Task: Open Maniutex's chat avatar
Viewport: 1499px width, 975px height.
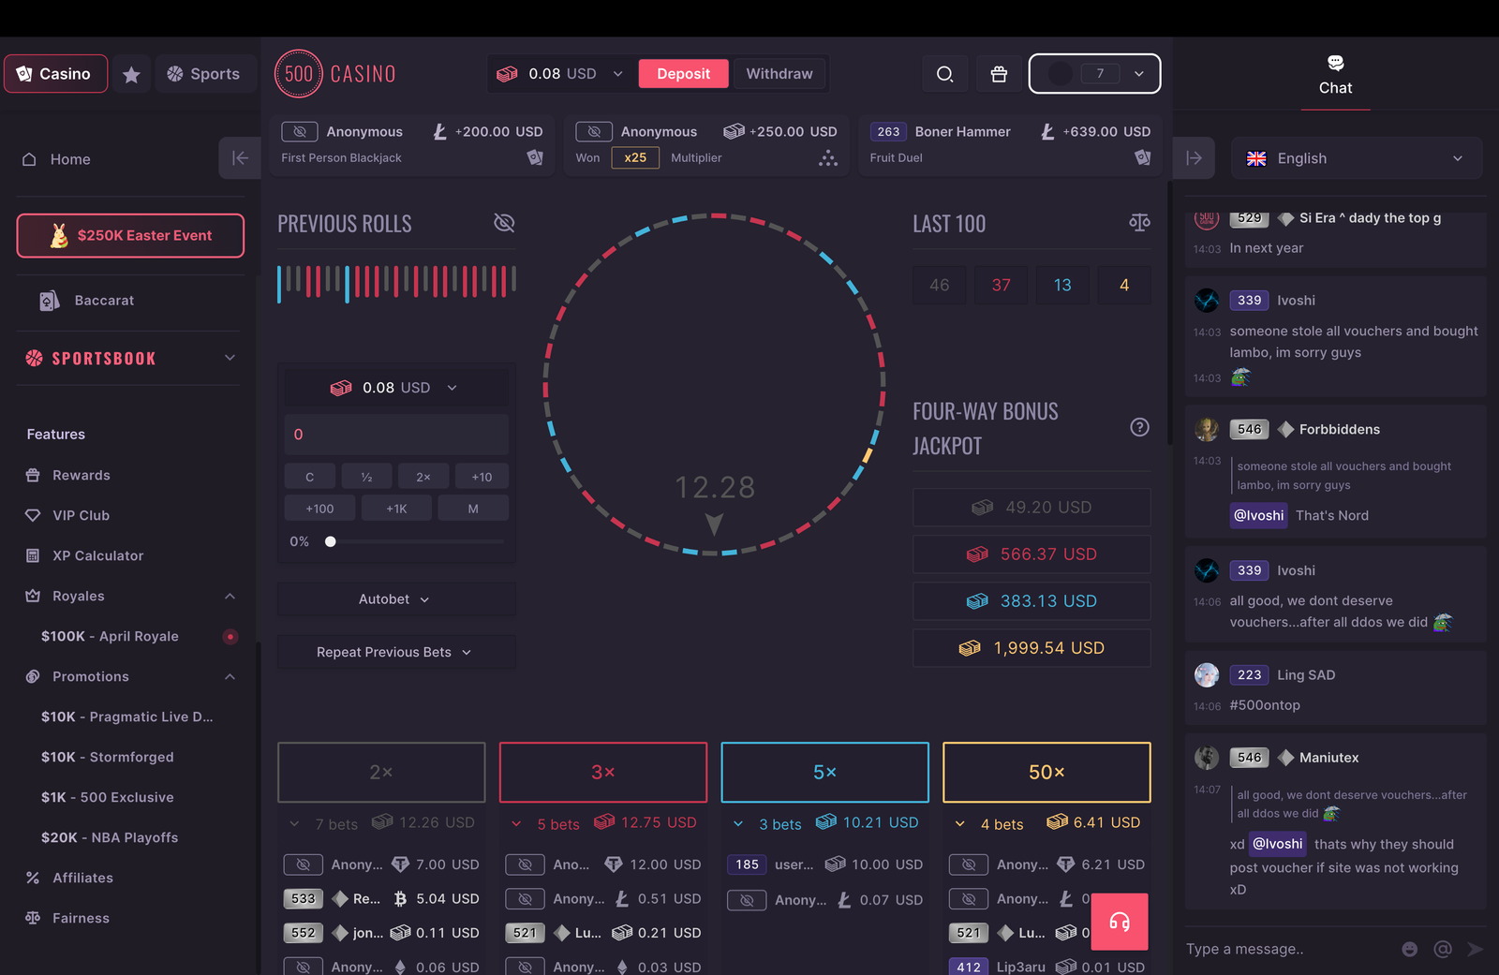Action: point(1207,758)
